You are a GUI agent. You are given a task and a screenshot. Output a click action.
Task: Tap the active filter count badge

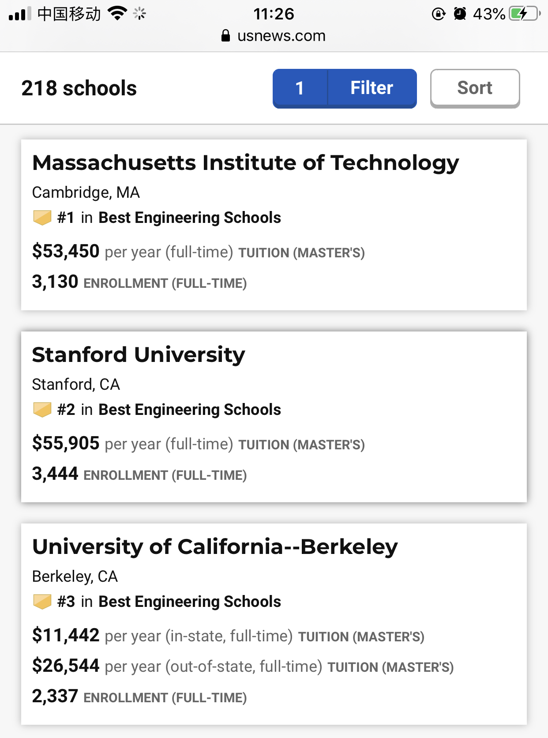(300, 88)
